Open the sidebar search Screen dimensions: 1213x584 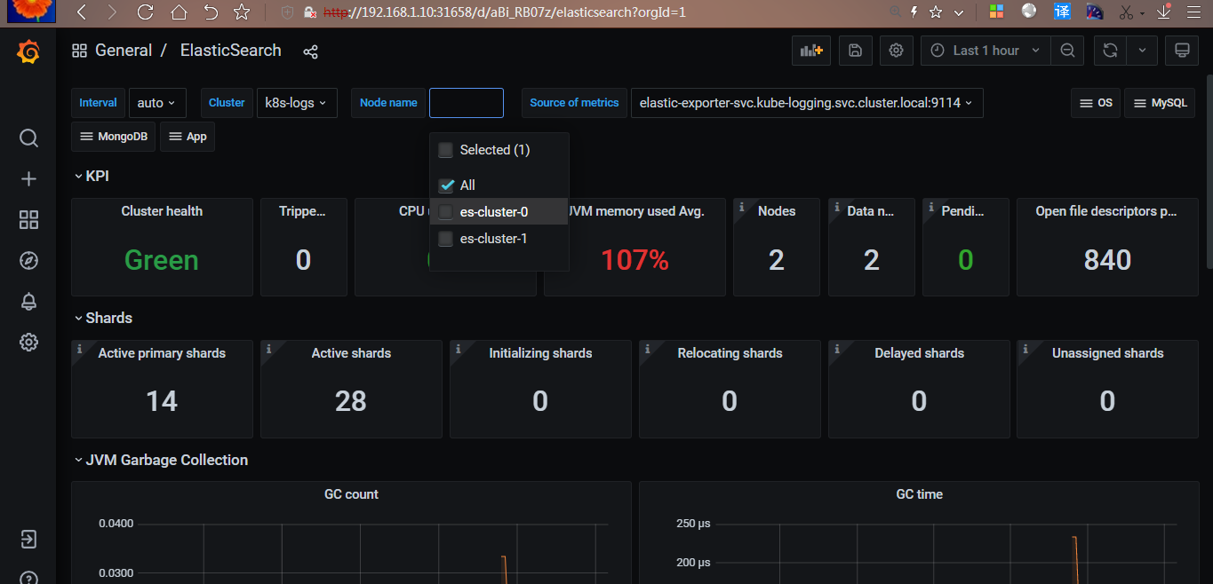[x=28, y=138]
